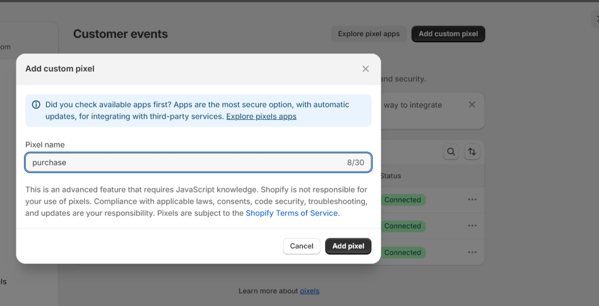Image resolution: width=599 pixels, height=306 pixels.
Task: Confirm with the Add pixel button
Action: pyautogui.click(x=348, y=246)
